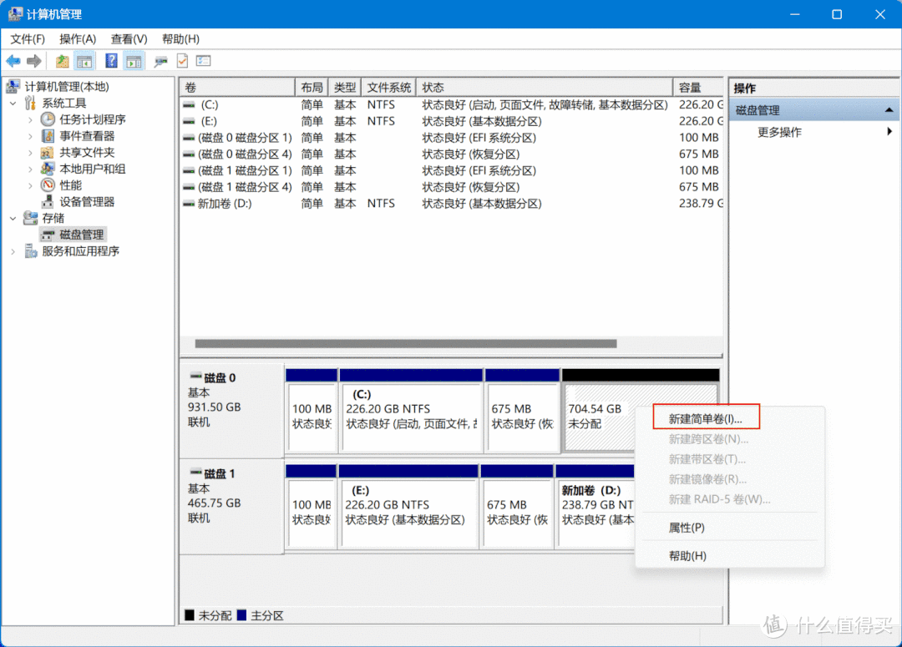
Task: Click the Back navigation arrow icon
Action: (13, 60)
